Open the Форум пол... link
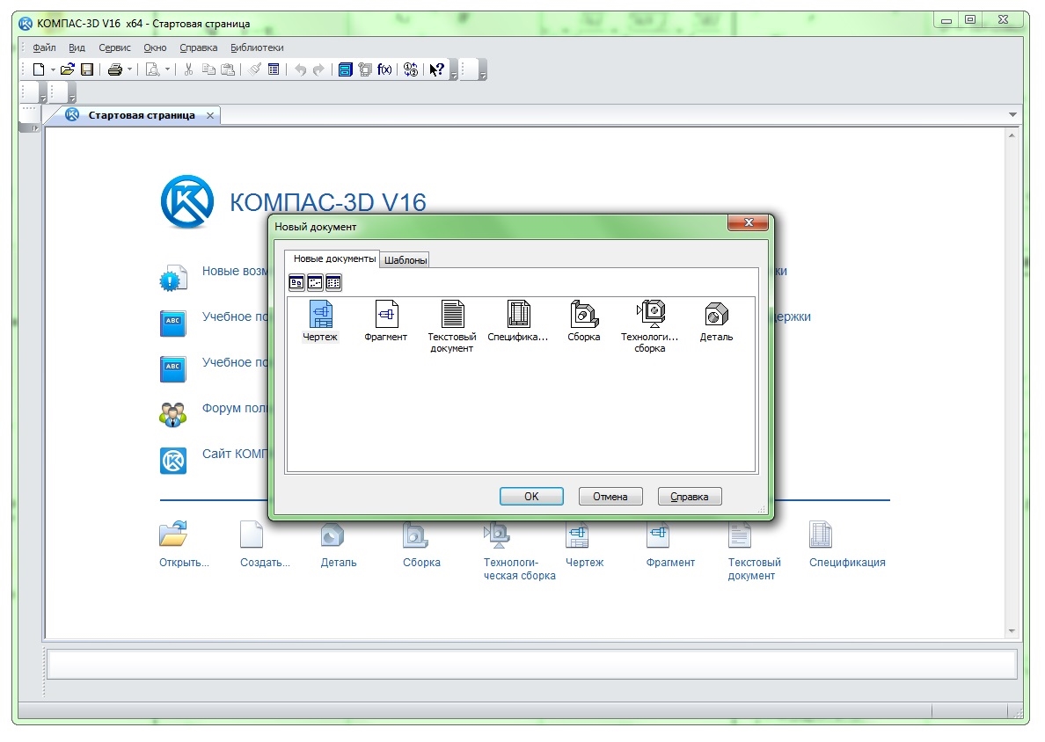This screenshot has height=742, width=1045. [x=235, y=408]
